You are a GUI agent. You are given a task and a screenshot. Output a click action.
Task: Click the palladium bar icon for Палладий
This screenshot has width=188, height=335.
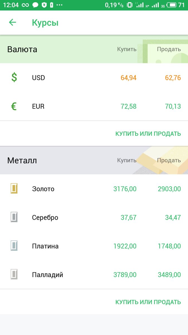click(x=14, y=274)
